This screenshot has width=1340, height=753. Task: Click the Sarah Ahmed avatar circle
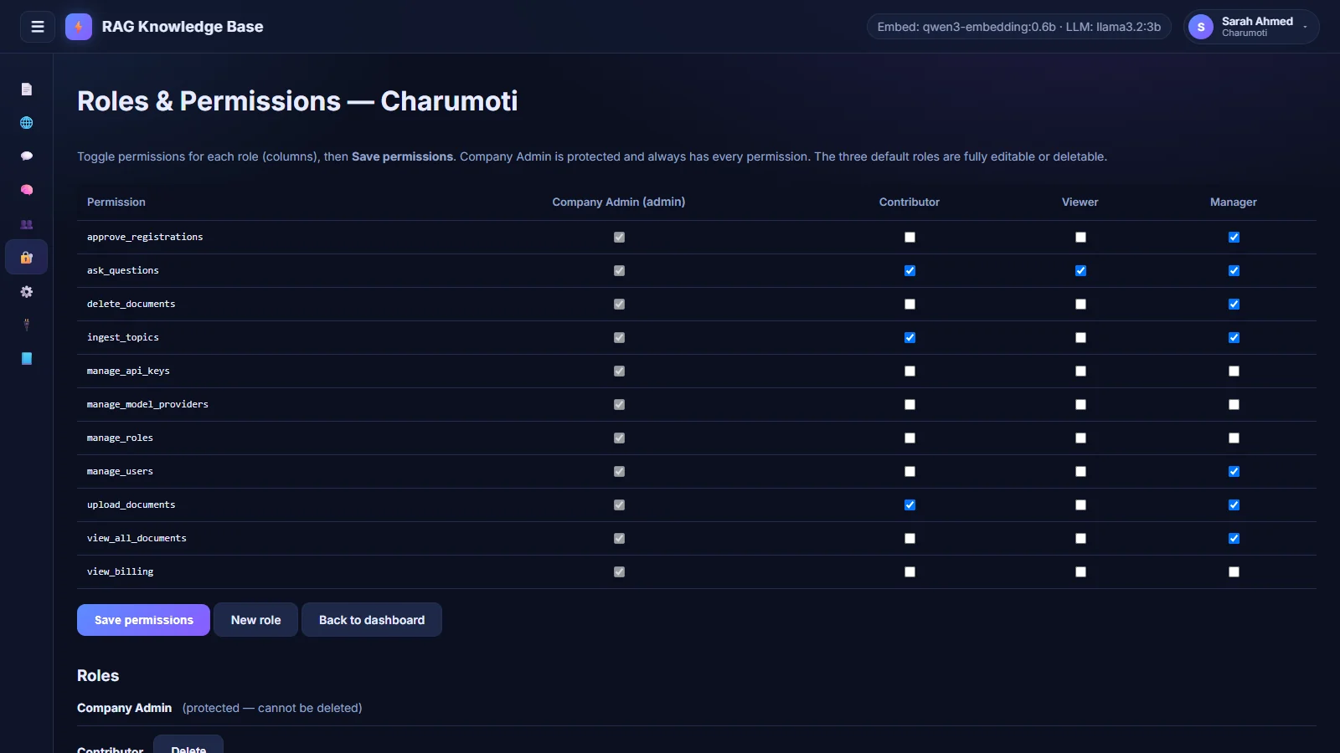click(x=1201, y=27)
